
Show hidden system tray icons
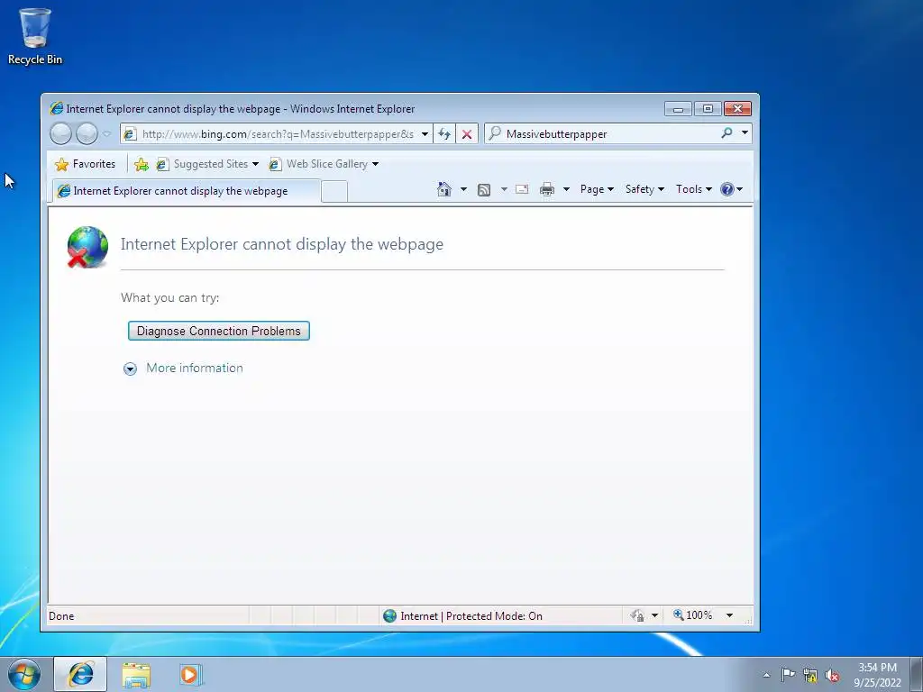tap(766, 675)
